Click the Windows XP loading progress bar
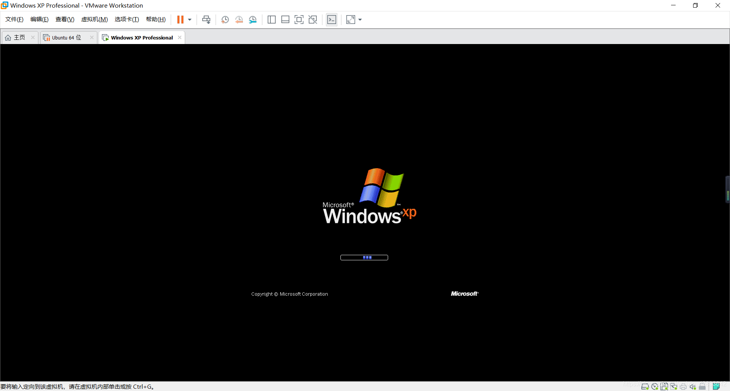This screenshot has height=391, width=730. (364, 257)
